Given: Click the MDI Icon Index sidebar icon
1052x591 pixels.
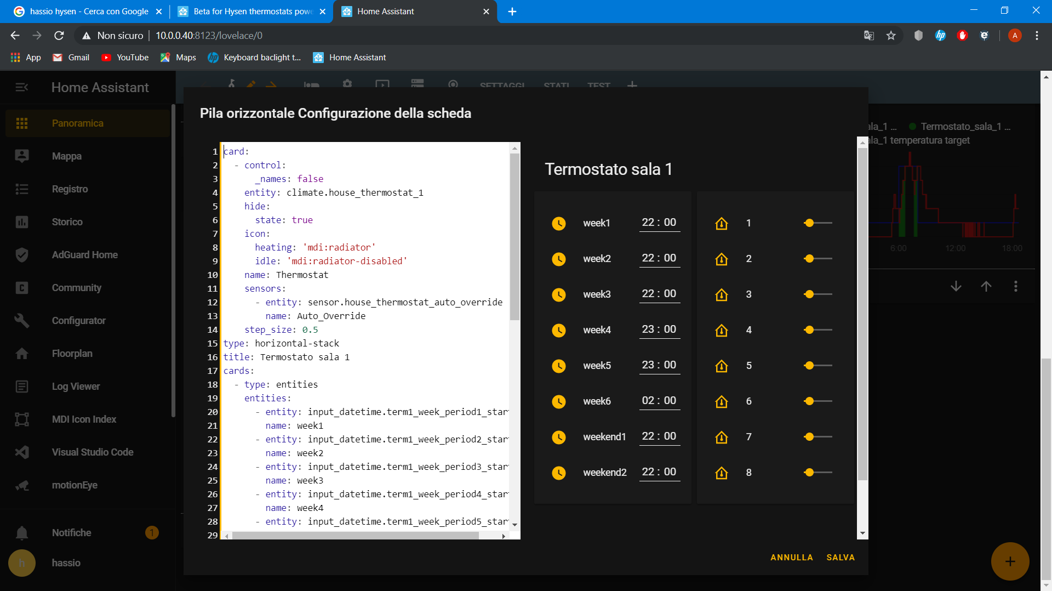Looking at the screenshot, I should (x=22, y=419).
